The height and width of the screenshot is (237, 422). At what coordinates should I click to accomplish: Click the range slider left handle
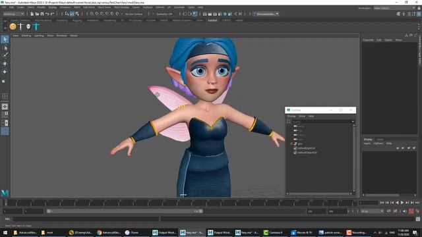point(49,211)
